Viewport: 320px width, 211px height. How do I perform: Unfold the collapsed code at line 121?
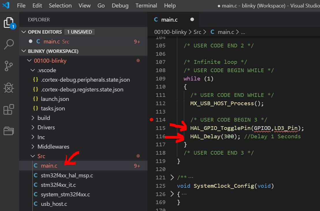[172, 177]
